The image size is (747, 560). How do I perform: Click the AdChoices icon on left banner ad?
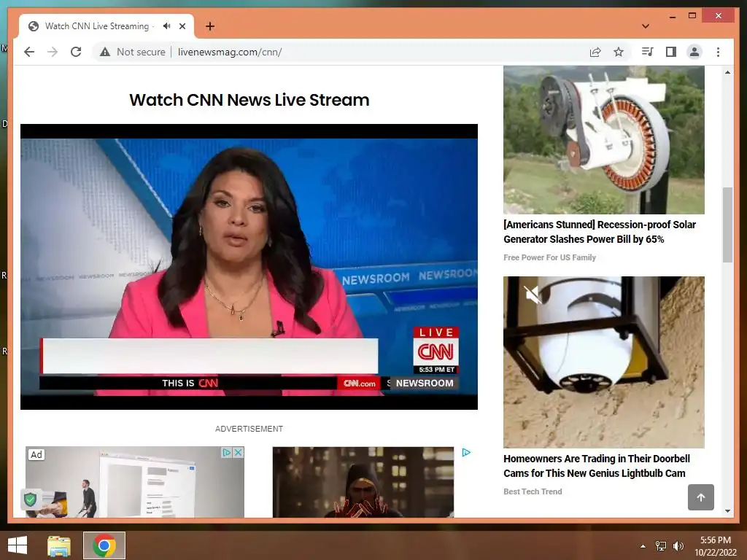227,452
